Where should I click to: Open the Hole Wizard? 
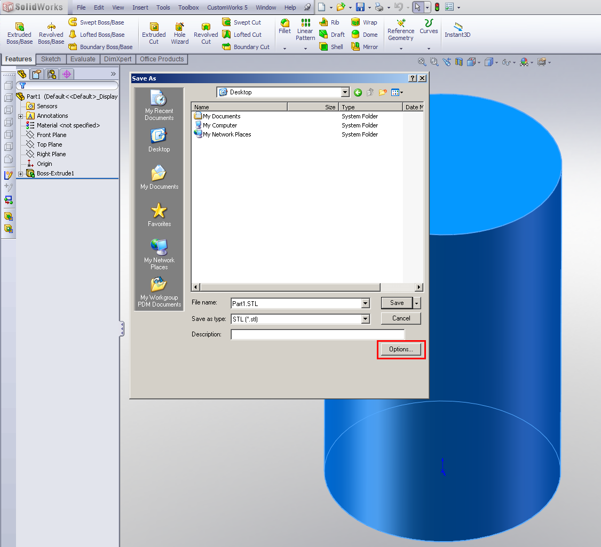(179, 34)
